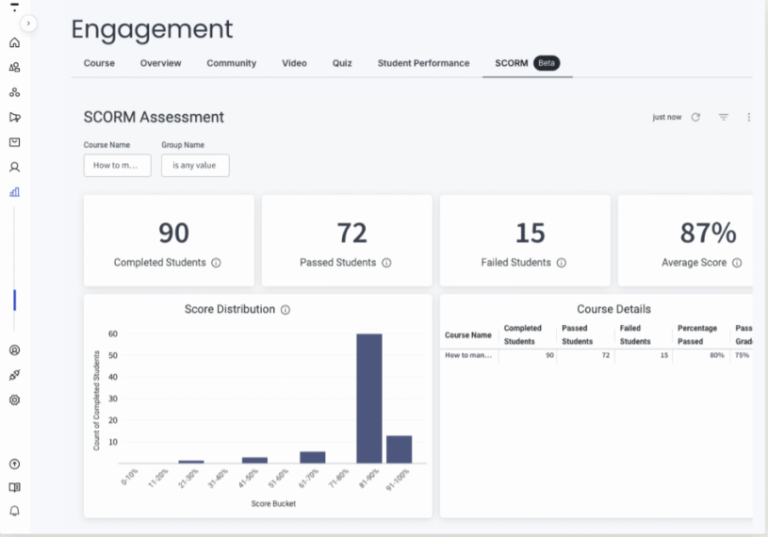Switch to the Quiz tab
This screenshot has height=537, width=768.
[342, 63]
